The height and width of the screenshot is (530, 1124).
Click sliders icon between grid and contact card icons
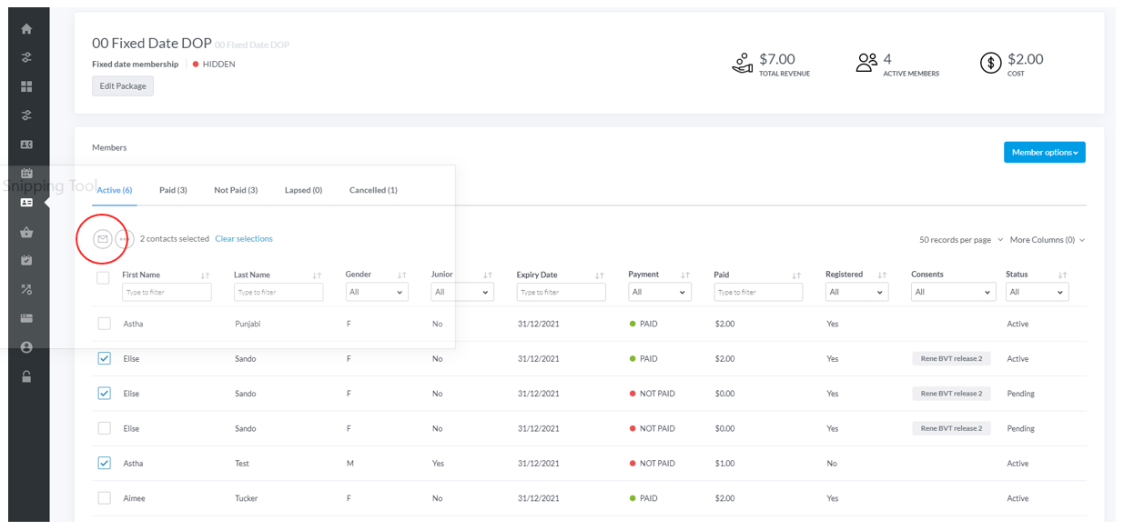click(x=26, y=115)
